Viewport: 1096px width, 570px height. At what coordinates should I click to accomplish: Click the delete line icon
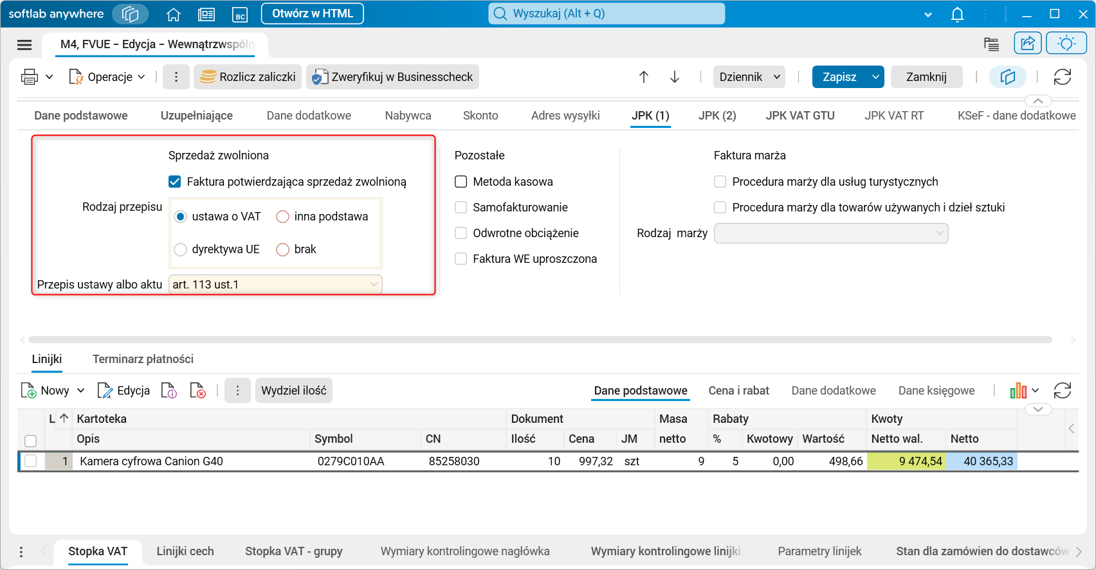197,391
